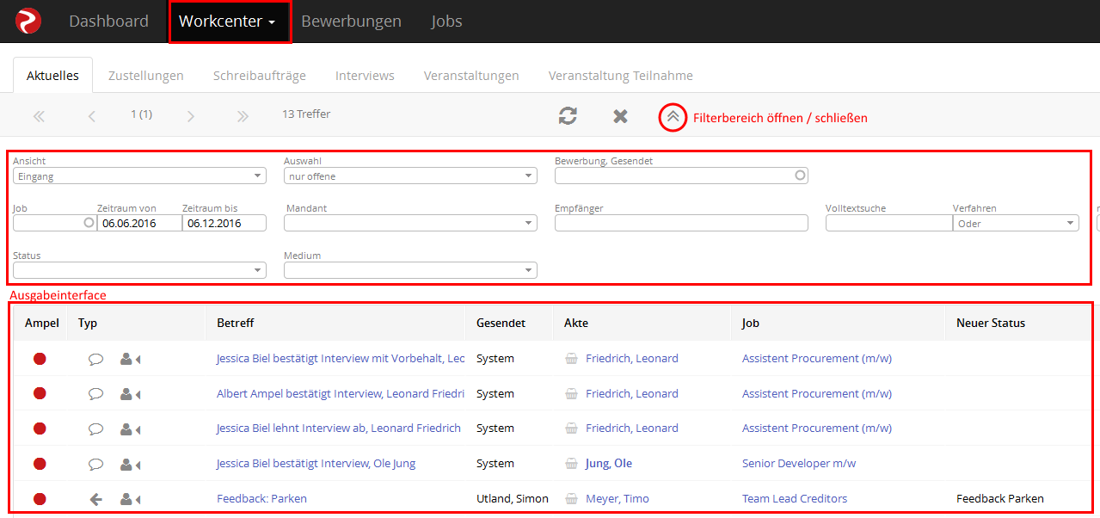The width and height of the screenshot is (1100, 518).
Task: Go to previous page arrow
Action: [92, 116]
